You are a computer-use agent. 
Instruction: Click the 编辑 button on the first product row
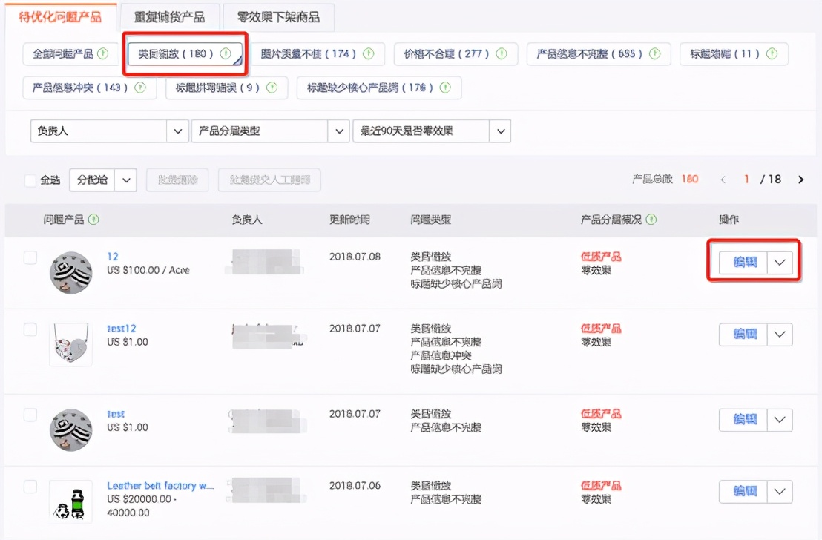point(743,262)
